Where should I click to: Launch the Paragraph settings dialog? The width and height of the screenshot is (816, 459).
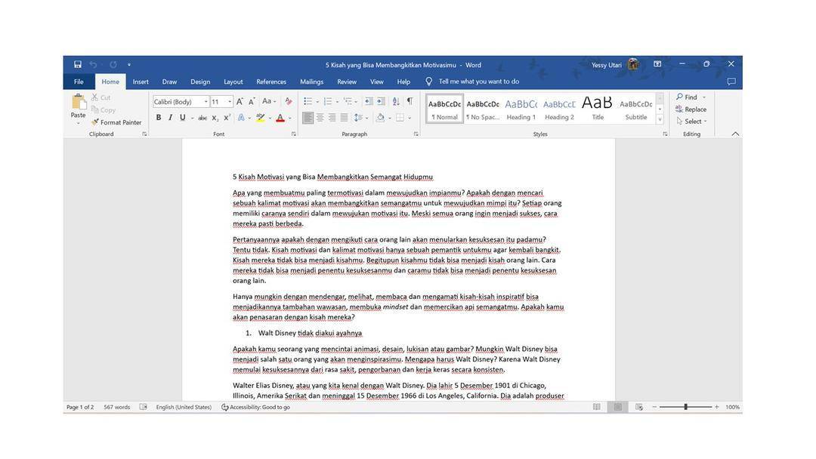[416, 134]
